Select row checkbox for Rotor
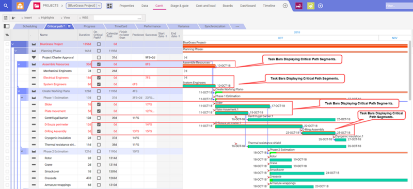Viewport: 413px width, 189px height. 7,158
